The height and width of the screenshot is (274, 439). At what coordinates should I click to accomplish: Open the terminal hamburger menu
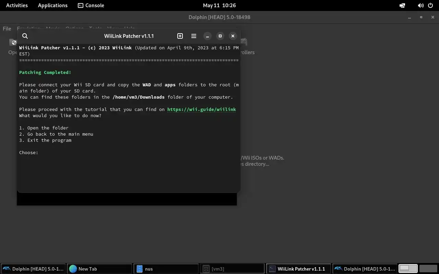point(194,36)
